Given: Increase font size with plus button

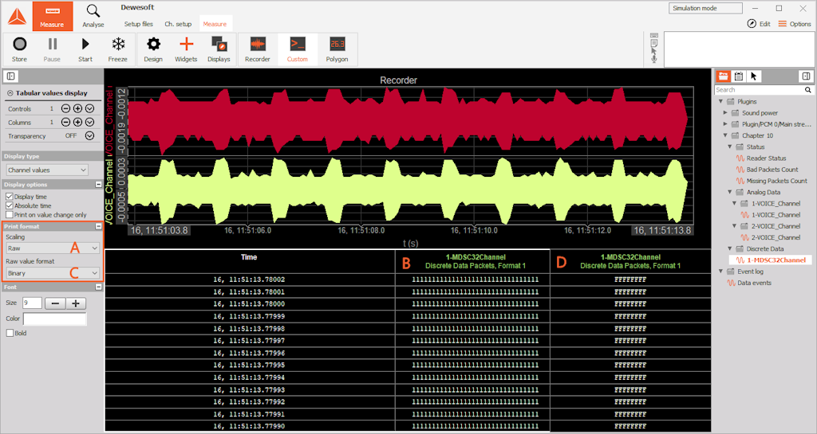Looking at the screenshot, I should [x=76, y=303].
